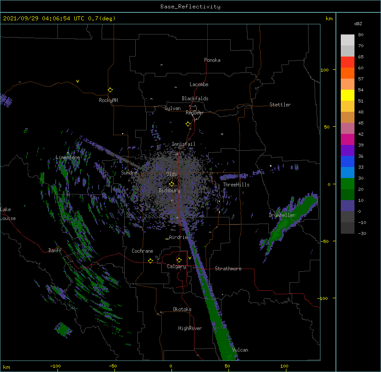Viewport: 381px width, 372px height.
Task: Click the Base_Reflectivity title
Action: (190, 7)
